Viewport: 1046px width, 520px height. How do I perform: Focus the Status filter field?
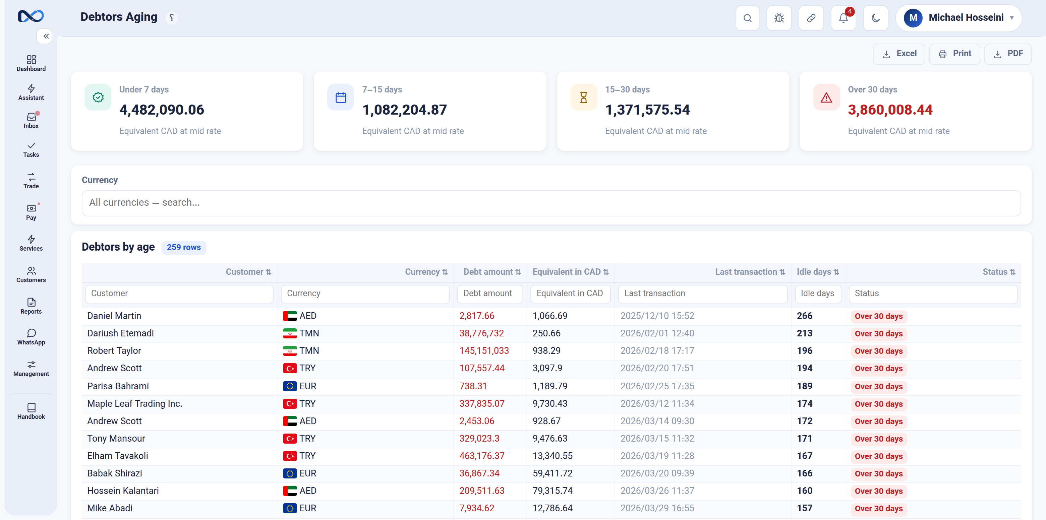933,294
